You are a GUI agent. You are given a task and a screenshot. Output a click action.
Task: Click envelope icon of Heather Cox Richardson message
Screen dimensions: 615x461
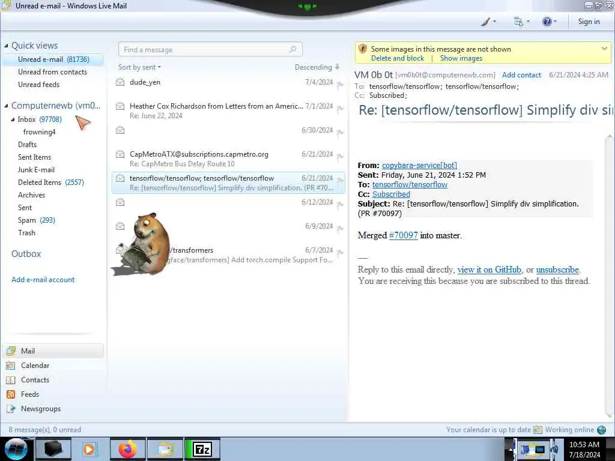(120, 106)
